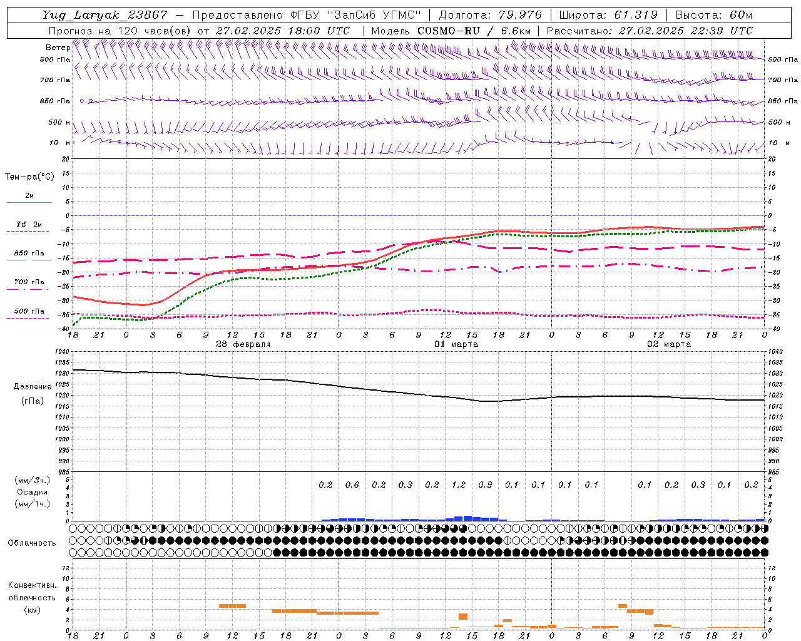Click the station name Yug_Laryak_23867
Image resolution: width=801 pixels, height=641 pixels.
tap(105, 15)
